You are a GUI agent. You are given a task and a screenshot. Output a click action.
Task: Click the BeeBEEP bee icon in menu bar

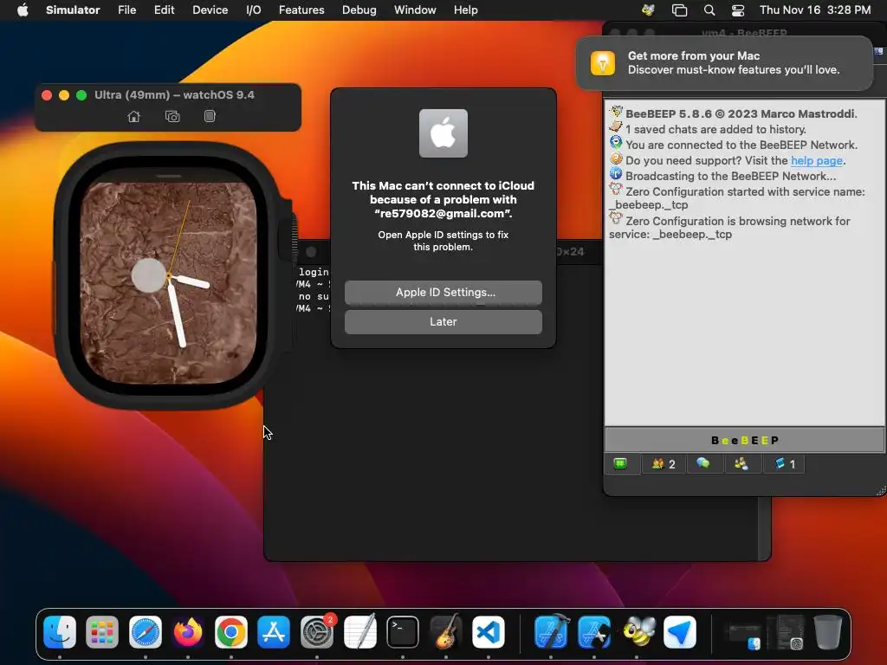pyautogui.click(x=648, y=10)
